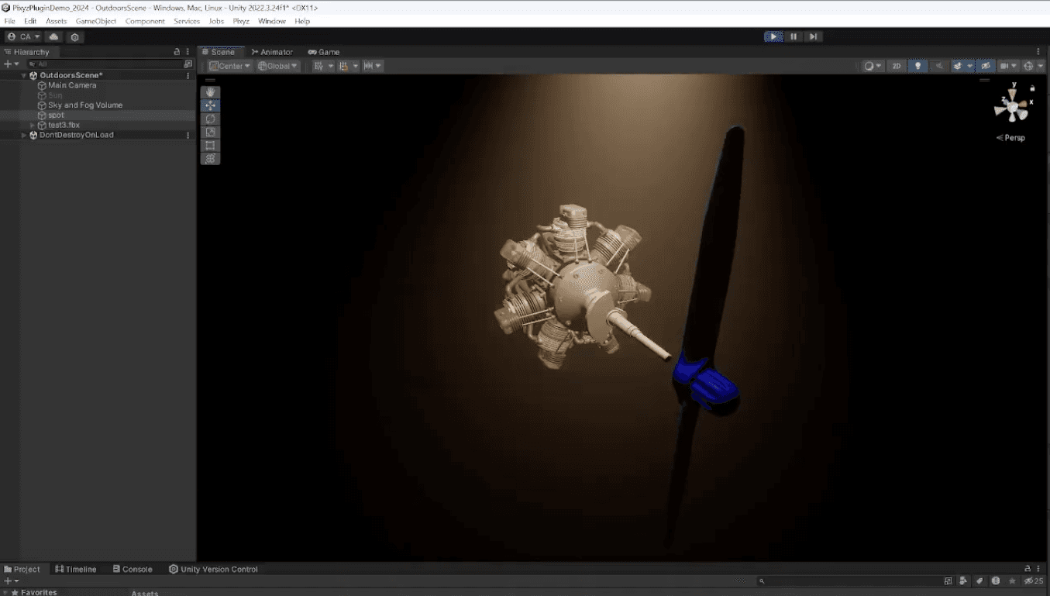
Task: Switch to the Console tab
Action: (x=133, y=569)
